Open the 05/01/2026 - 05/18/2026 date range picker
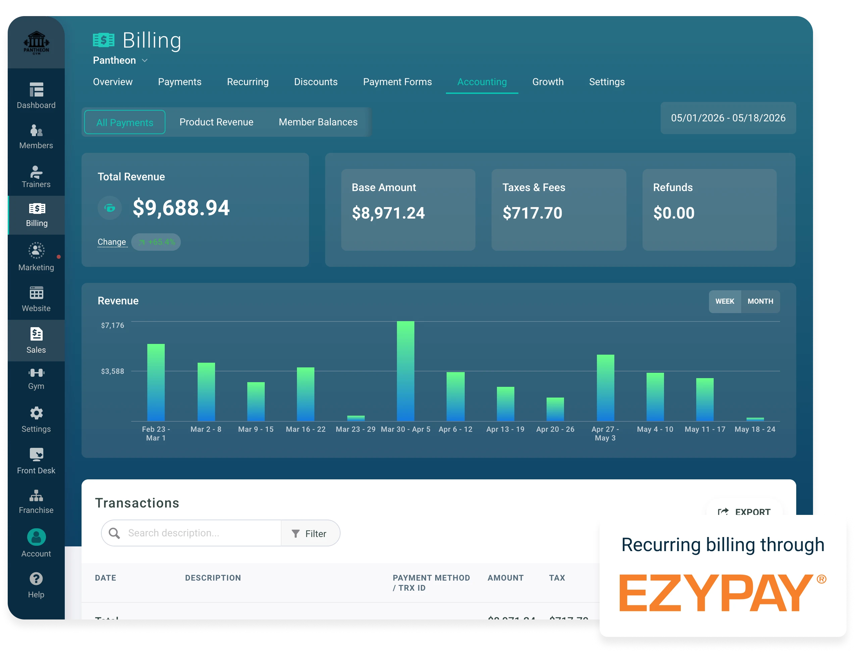This screenshot has width=863, height=653. point(728,118)
